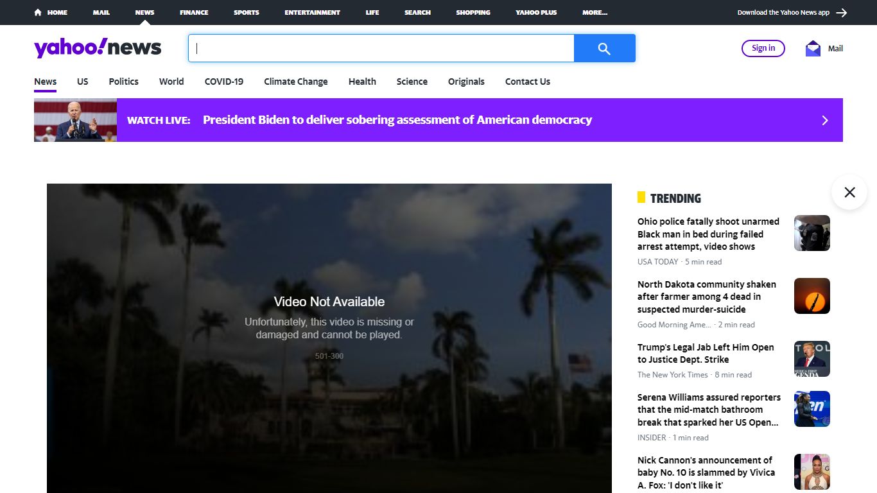Switch to the Science section tab

(412, 82)
